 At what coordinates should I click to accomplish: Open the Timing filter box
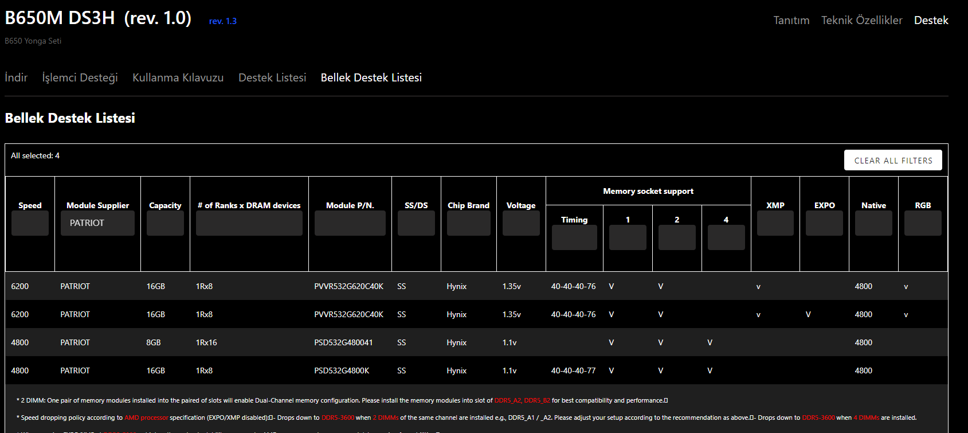574,237
